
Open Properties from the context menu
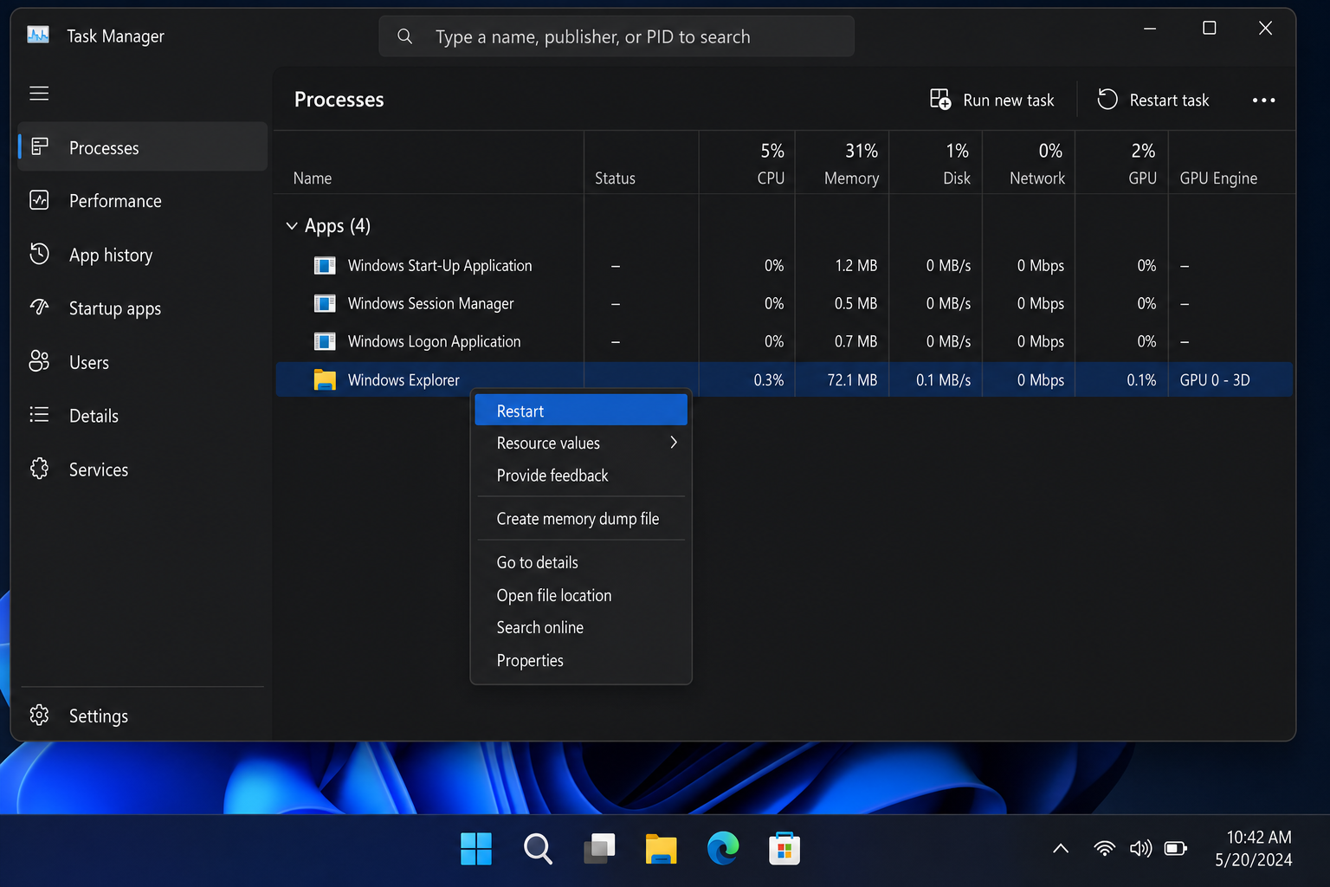(x=581, y=660)
